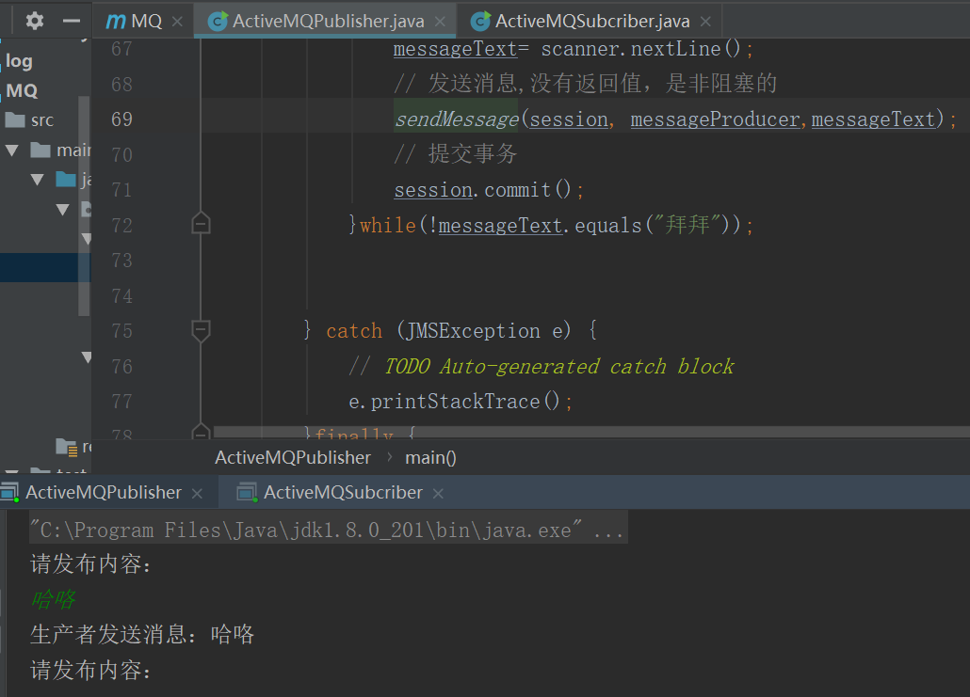Select the resources folder icon in project tree

(x=67, y=447)
